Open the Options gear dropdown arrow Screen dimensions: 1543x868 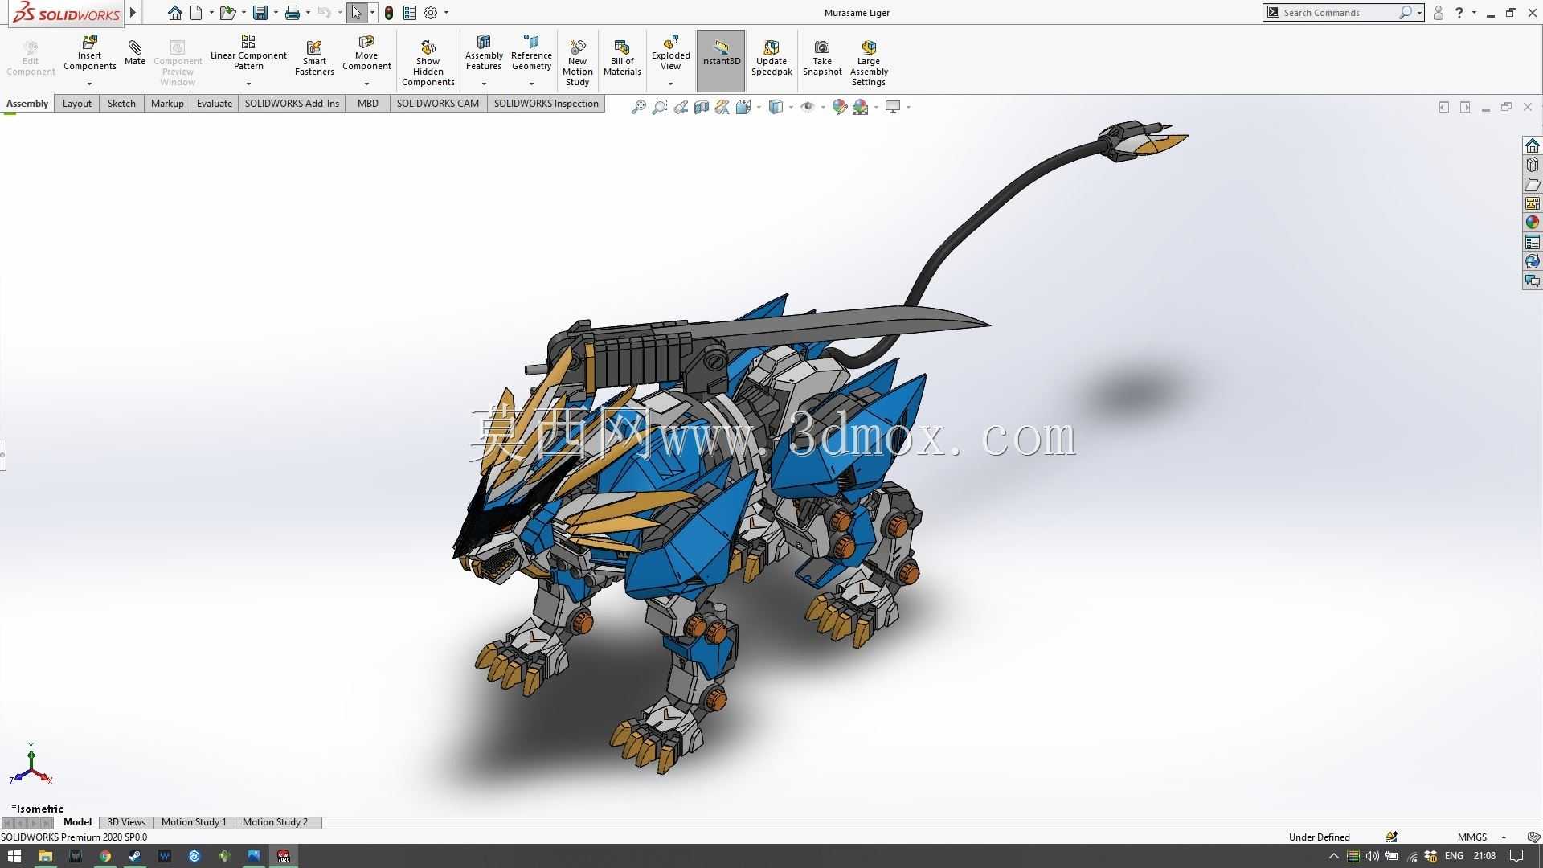tap(446, 13)
